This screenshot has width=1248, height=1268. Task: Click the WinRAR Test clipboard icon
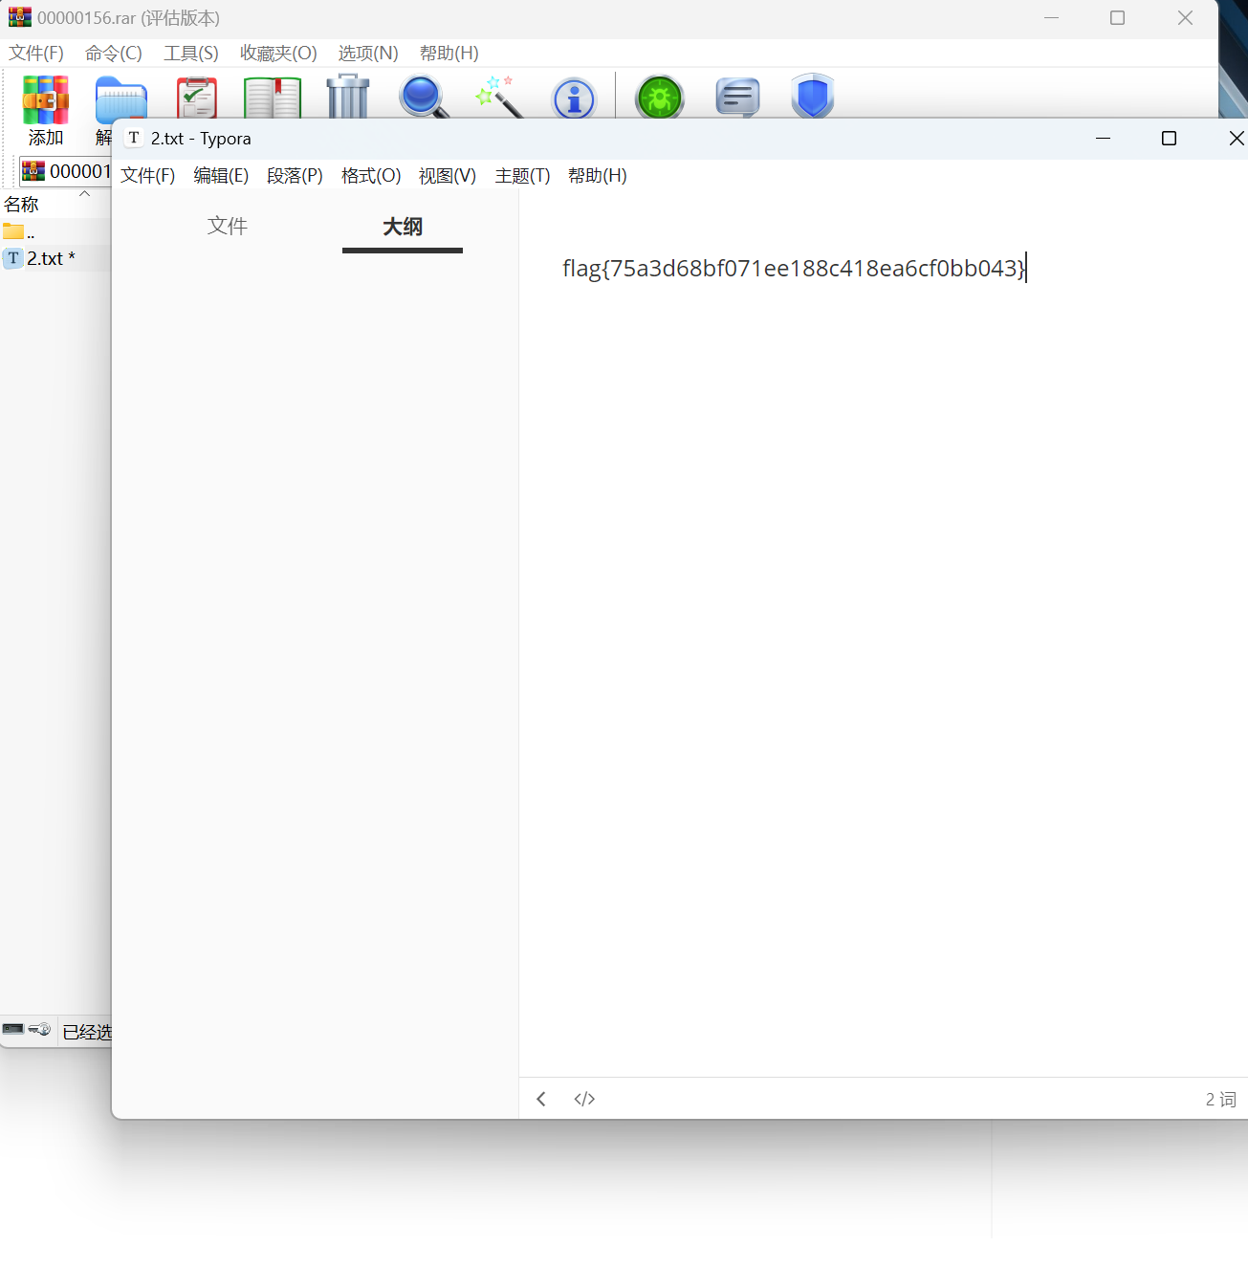click(197, 98)
